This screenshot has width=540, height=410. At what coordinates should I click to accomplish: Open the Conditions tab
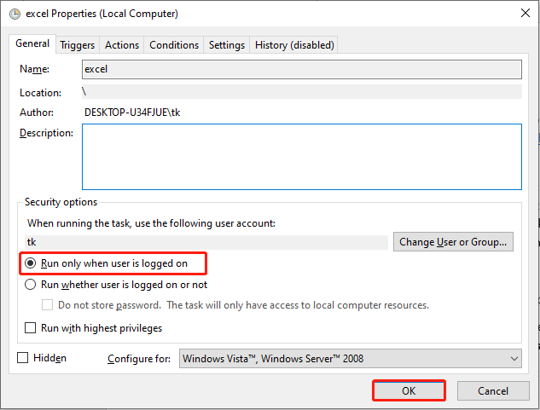174,45
